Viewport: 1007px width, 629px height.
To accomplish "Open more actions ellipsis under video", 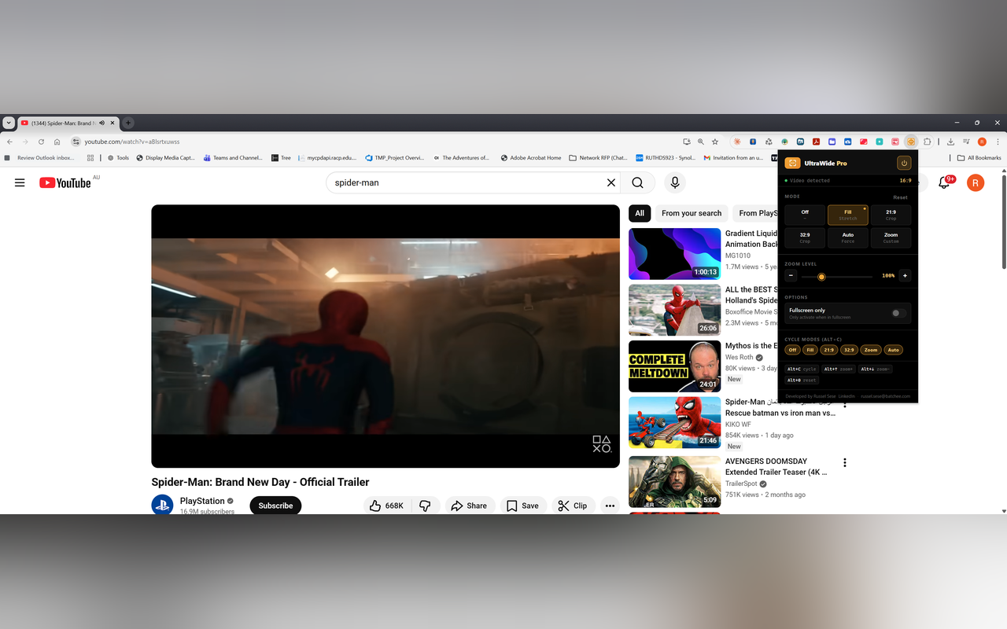I will click(610, 506).
